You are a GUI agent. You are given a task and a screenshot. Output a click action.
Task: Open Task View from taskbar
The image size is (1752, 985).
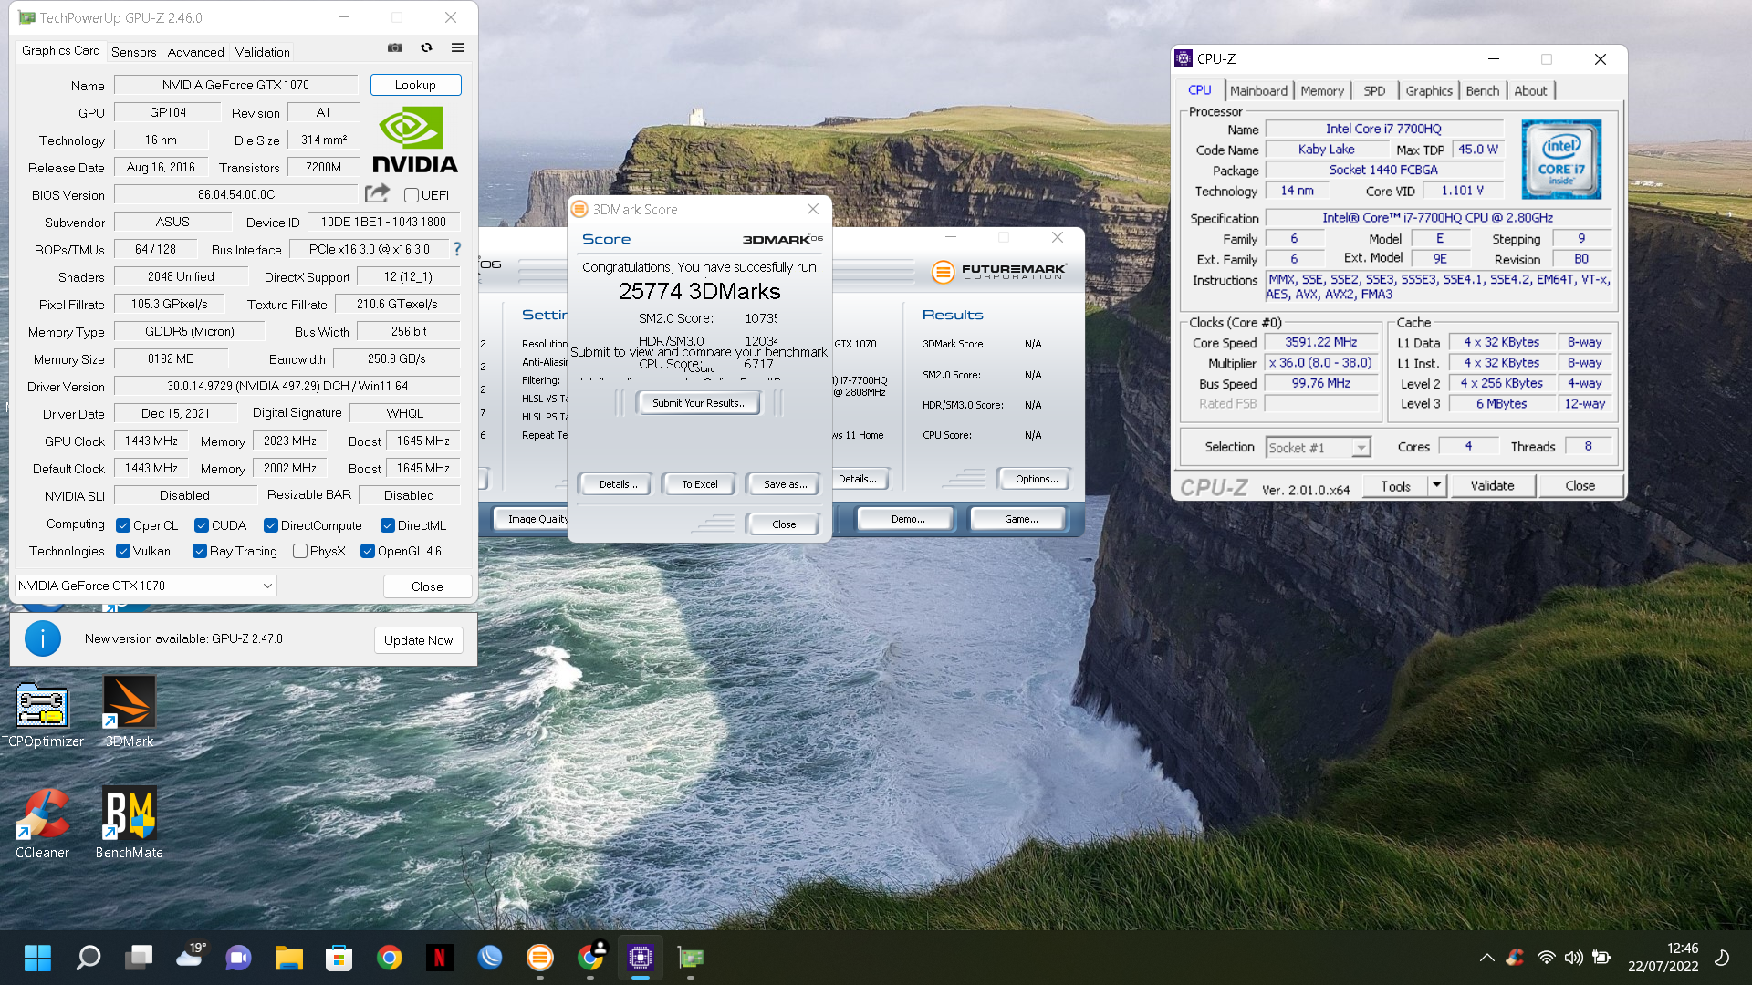pyautogui.click(x=139, y=958)
